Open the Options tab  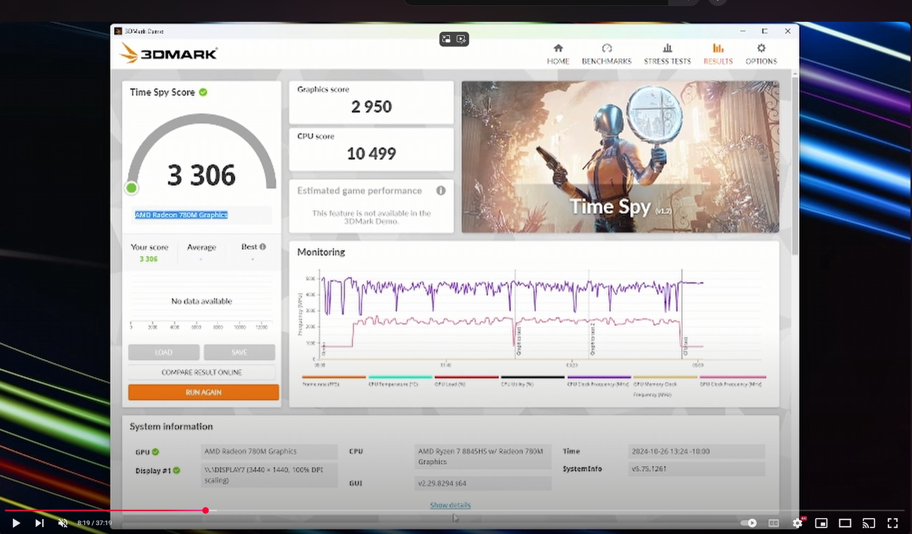pyautogui.click(x=761, y=54)
